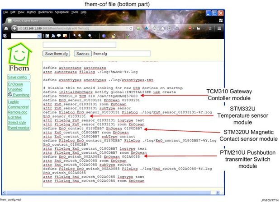Click the blue info icon in toolbar

click(104, 36)
